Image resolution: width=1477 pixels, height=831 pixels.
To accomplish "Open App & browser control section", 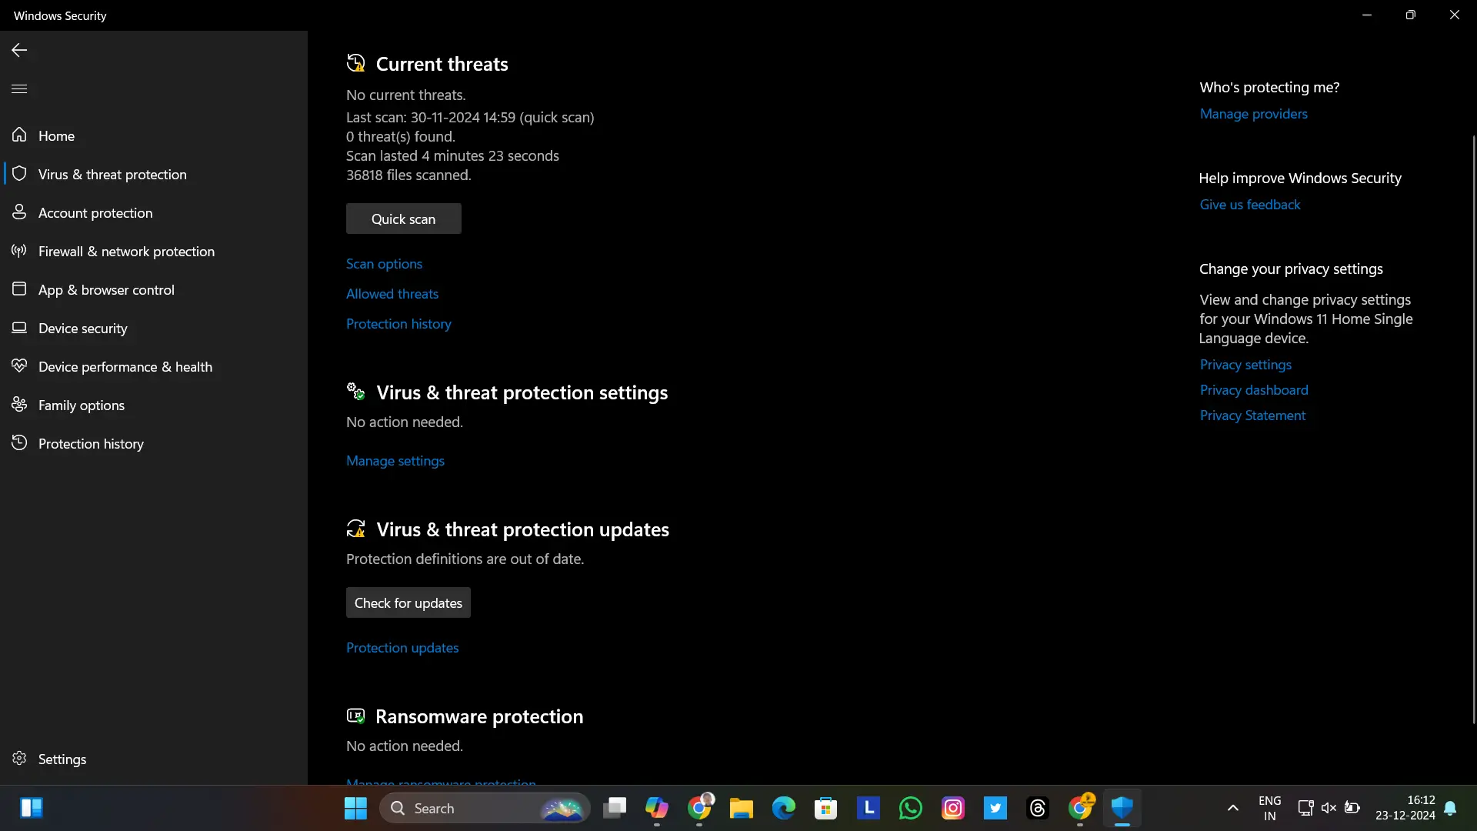I will tap(105, 289).
